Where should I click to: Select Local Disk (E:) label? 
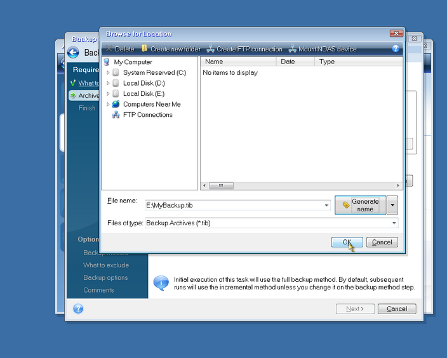[143, 93]
